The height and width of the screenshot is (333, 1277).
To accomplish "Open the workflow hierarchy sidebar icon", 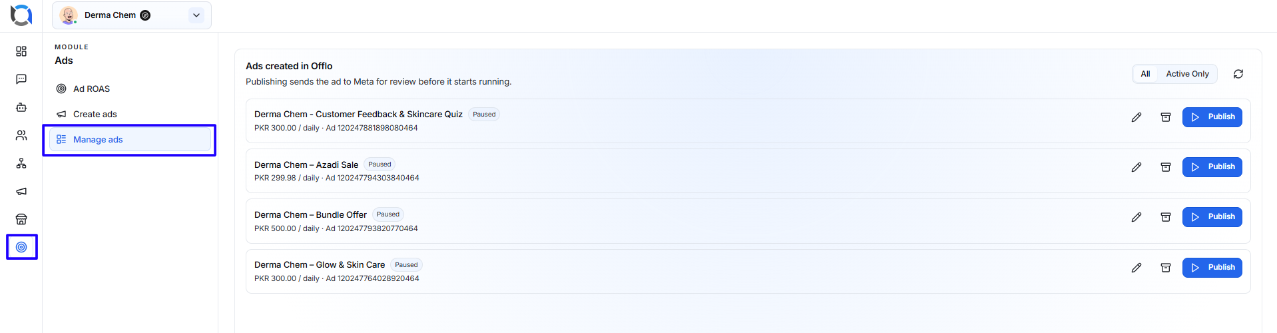I will (21, 163).
